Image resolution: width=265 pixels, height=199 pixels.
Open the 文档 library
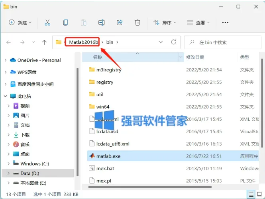coord(25,125)
